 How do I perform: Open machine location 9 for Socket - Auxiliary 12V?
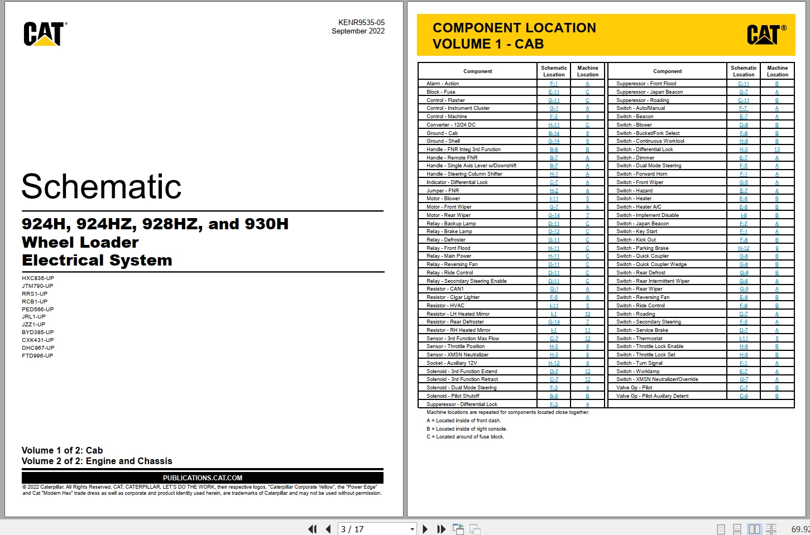click(x=587, y=363)
